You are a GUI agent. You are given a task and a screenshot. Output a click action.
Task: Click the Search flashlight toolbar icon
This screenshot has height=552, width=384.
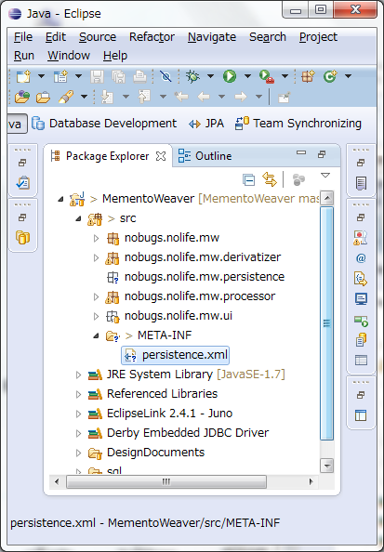pos(66,97)
